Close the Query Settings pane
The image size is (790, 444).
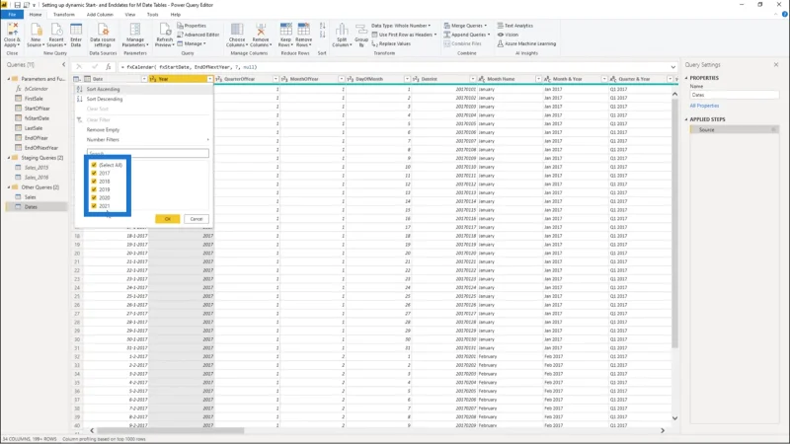click(776, 65)
